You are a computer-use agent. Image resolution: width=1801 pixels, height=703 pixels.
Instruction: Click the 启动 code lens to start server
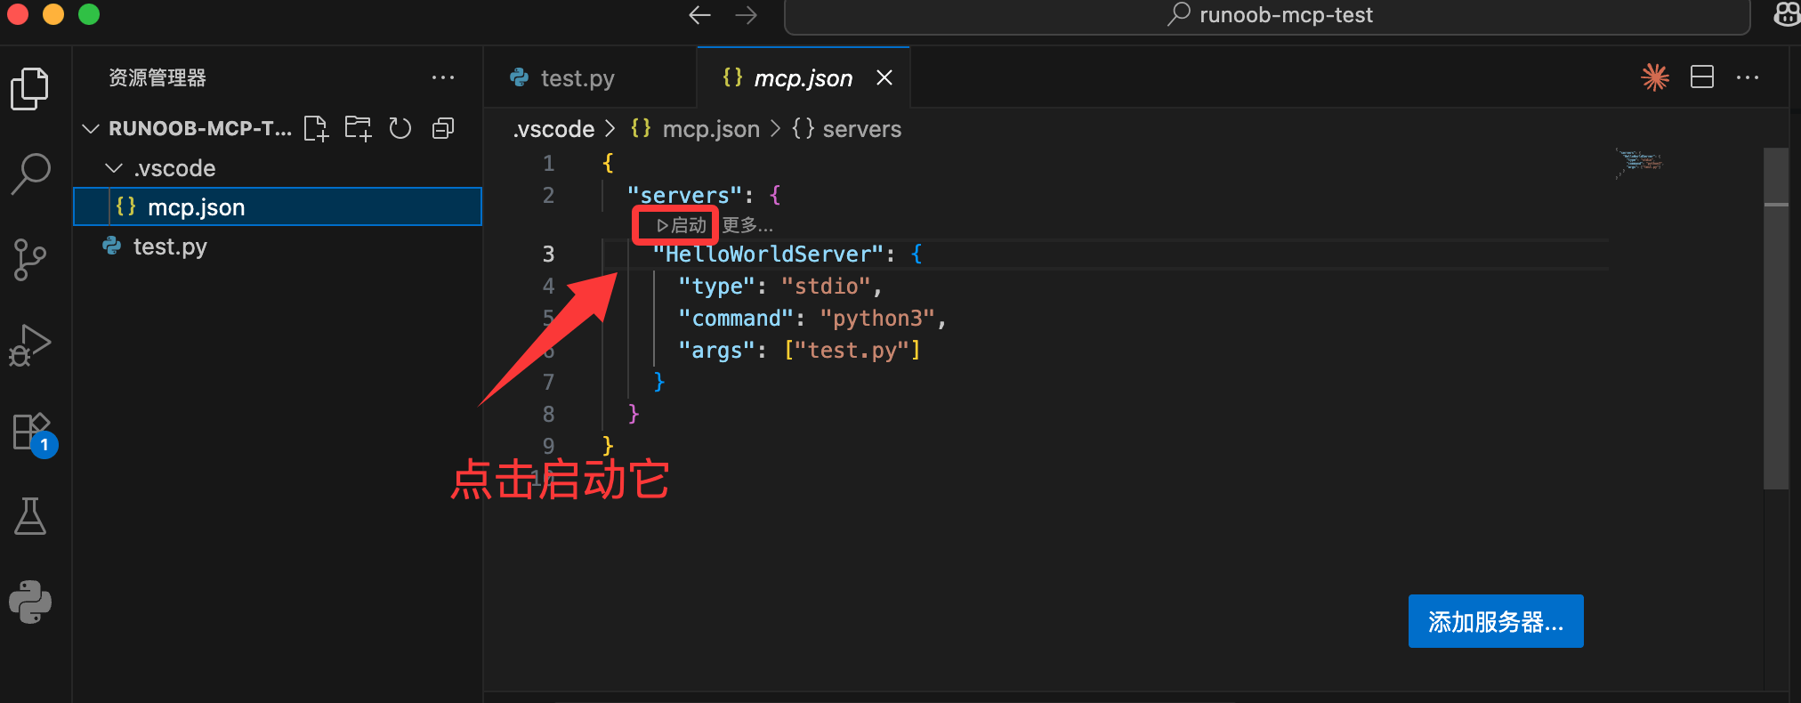tap(681, 226)
